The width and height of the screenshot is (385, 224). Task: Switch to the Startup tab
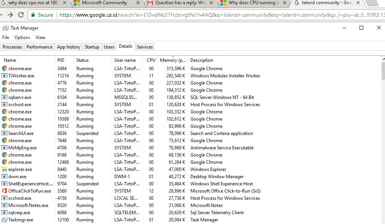tap(92, 47)
